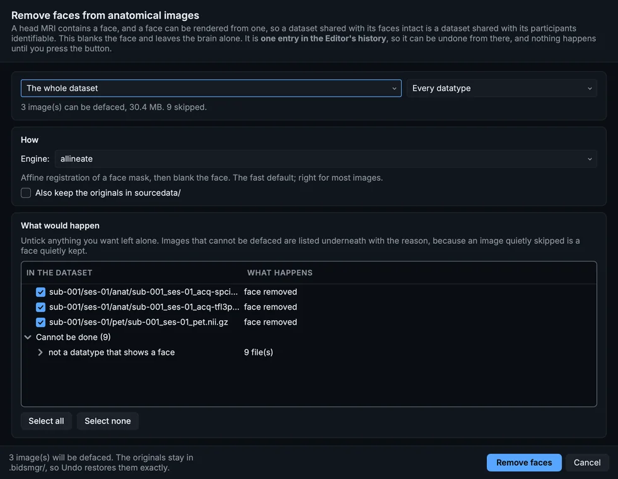Viewport: 618px width, 479px height.
Task: Untick the acq-tfl3p anat image checkbox
Action: (40, 307)
